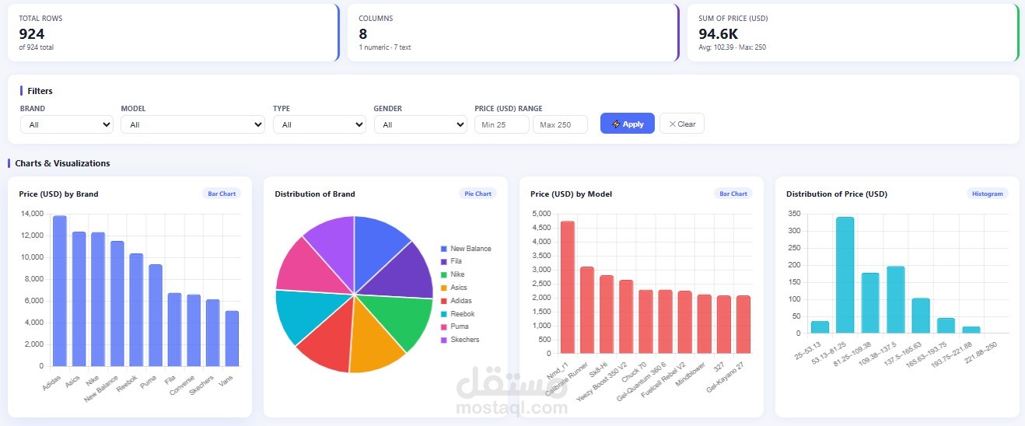Click the Total Rows 924 value
Viewport: 1025px width, 426px height.
click(x=32, y=34)
